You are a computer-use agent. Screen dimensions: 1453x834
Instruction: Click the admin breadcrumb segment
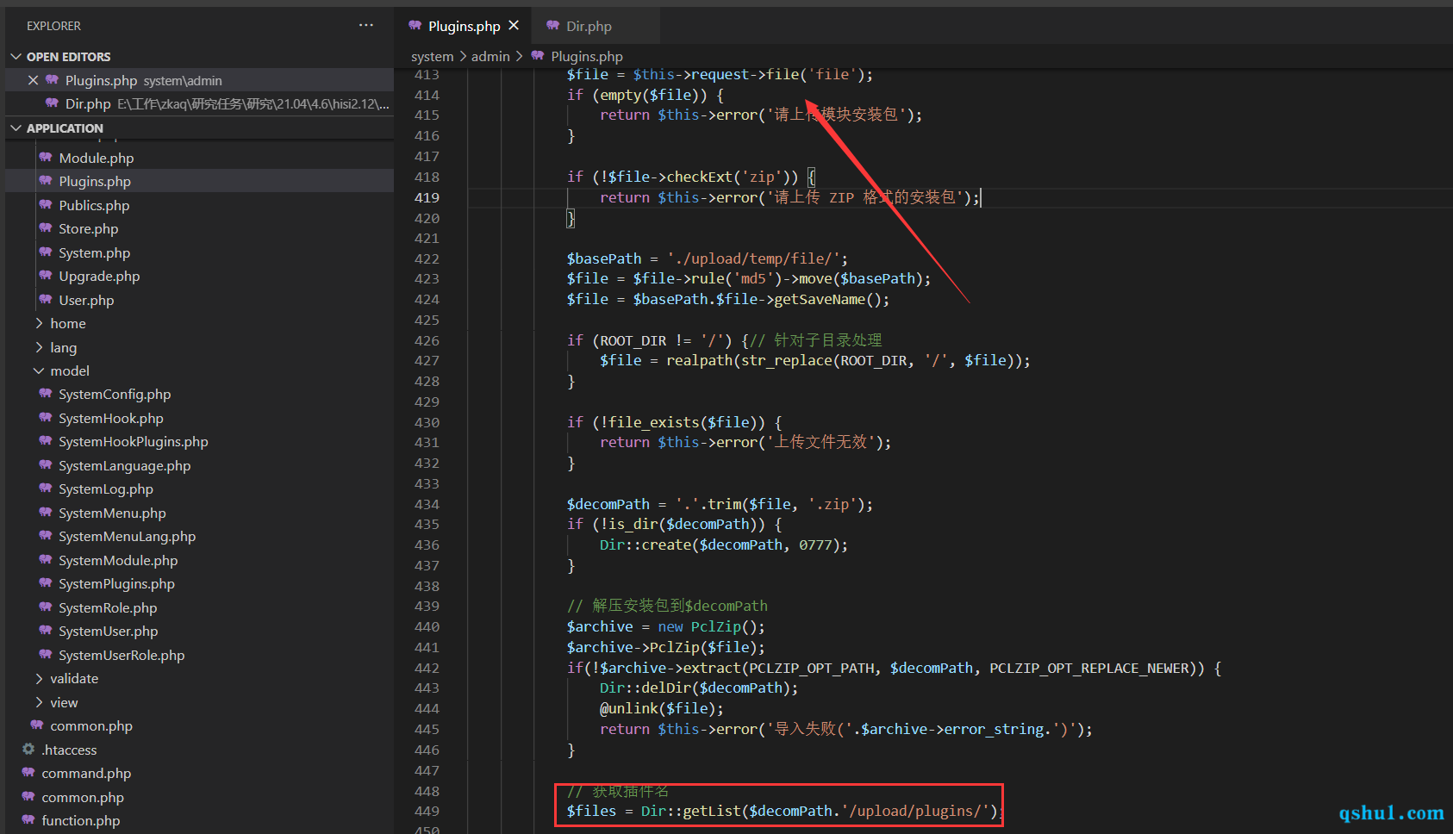tap(490, 57)
